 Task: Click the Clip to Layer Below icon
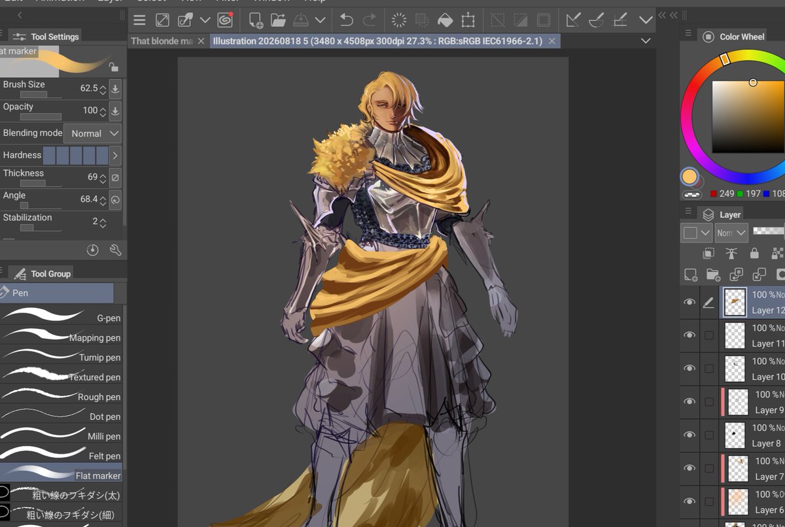tap(709, 253)
